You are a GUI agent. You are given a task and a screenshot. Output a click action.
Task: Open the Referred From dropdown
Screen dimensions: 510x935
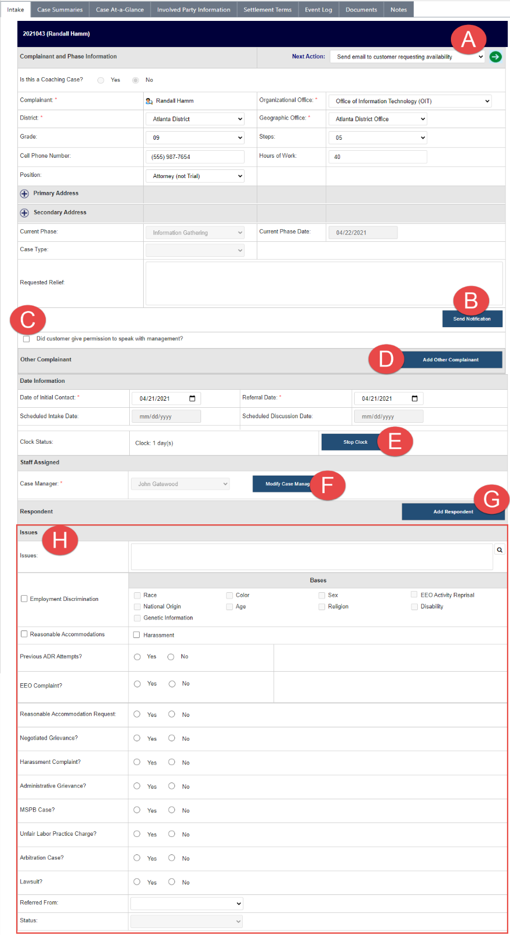click(187, 903)
